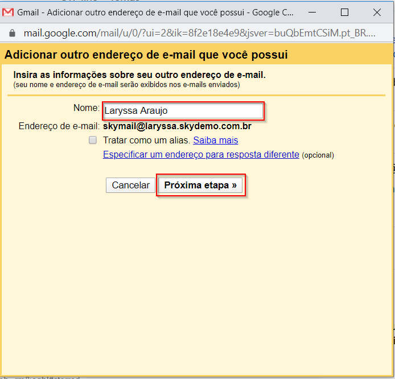Click the 'Insira as informações' instruction text
The width and height of the screenshot is (395, 379).
pos(139,75)
